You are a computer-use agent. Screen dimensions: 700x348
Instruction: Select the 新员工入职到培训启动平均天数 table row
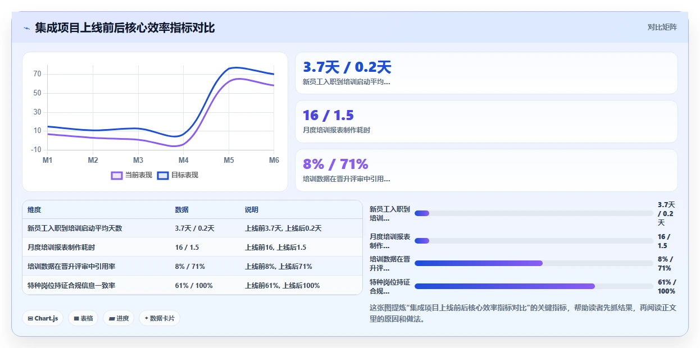[x=193, y=228]
